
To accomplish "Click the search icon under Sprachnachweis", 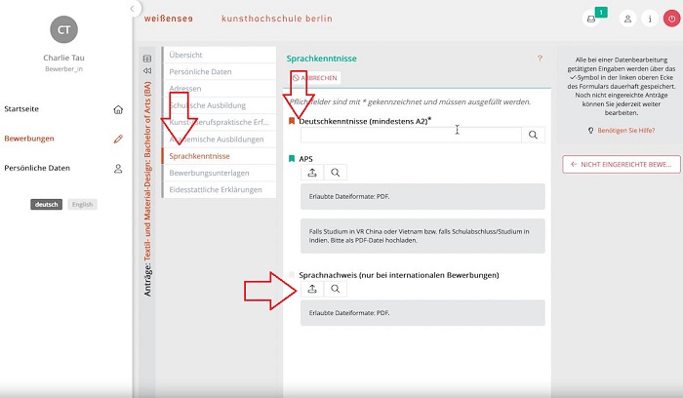I will click(x=336, y=289).
